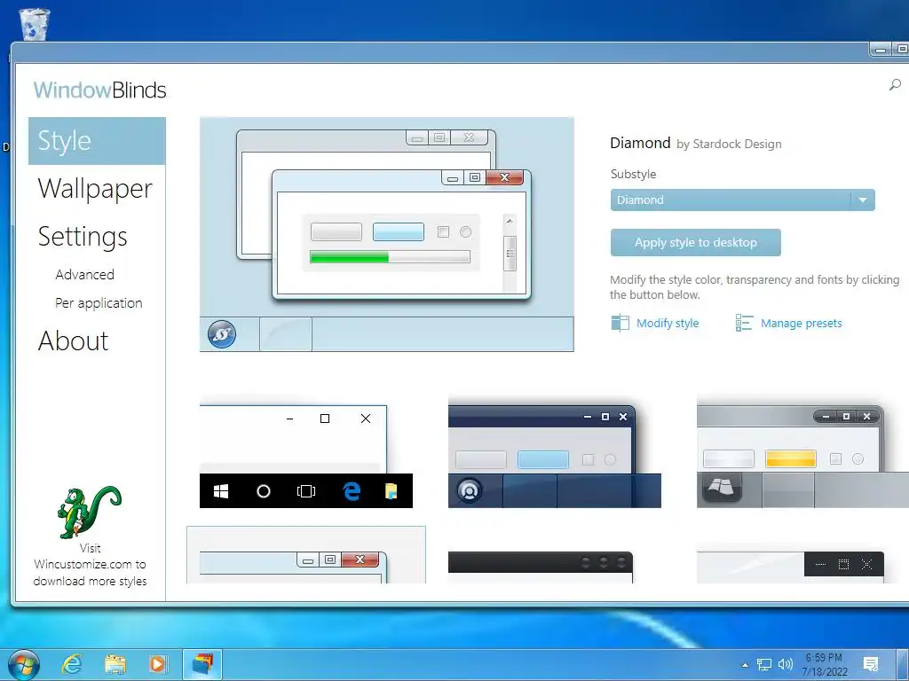Show hidden tray icons arrow
This screenshot has width=909, height=681.
pyautogui.click(x=745, y=665)
